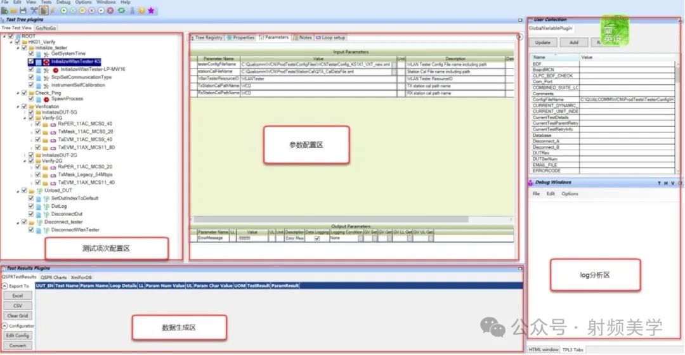Switch to the Tree Registry tab
This screenshot has width=685, height=355.
pos(206,37)
